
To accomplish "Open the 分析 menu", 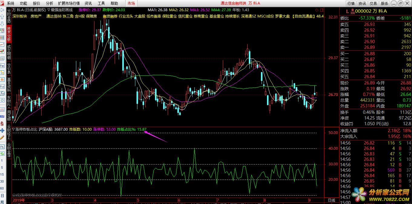I will pos(49,3).
